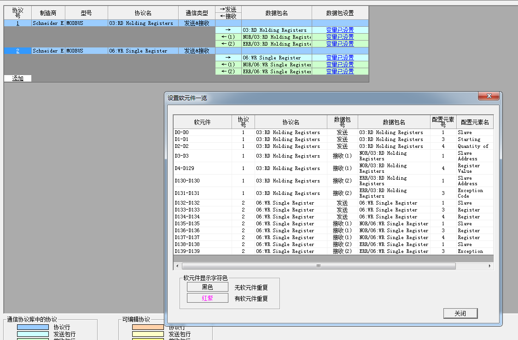Open 变量已设置 for 06:WR Single Register send packet

click(x=340, y=58)
